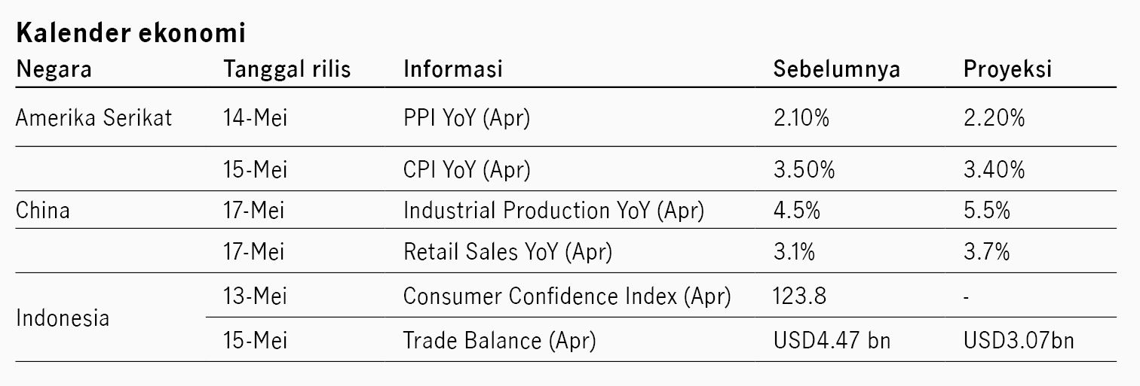Click the 123.8 previous value
The height and width of the screenshot is (386, 1140).
(800, 296)
